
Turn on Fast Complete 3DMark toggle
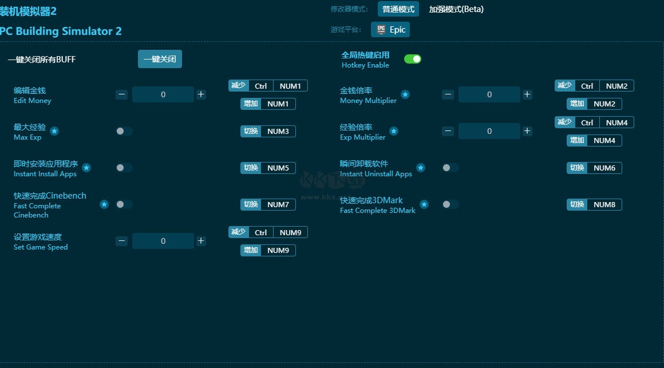pyautogui.click(x=450, y=204)
